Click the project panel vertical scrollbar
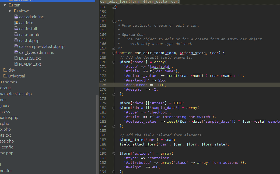This screenshot has height=174, width=280. pos(97,134)
